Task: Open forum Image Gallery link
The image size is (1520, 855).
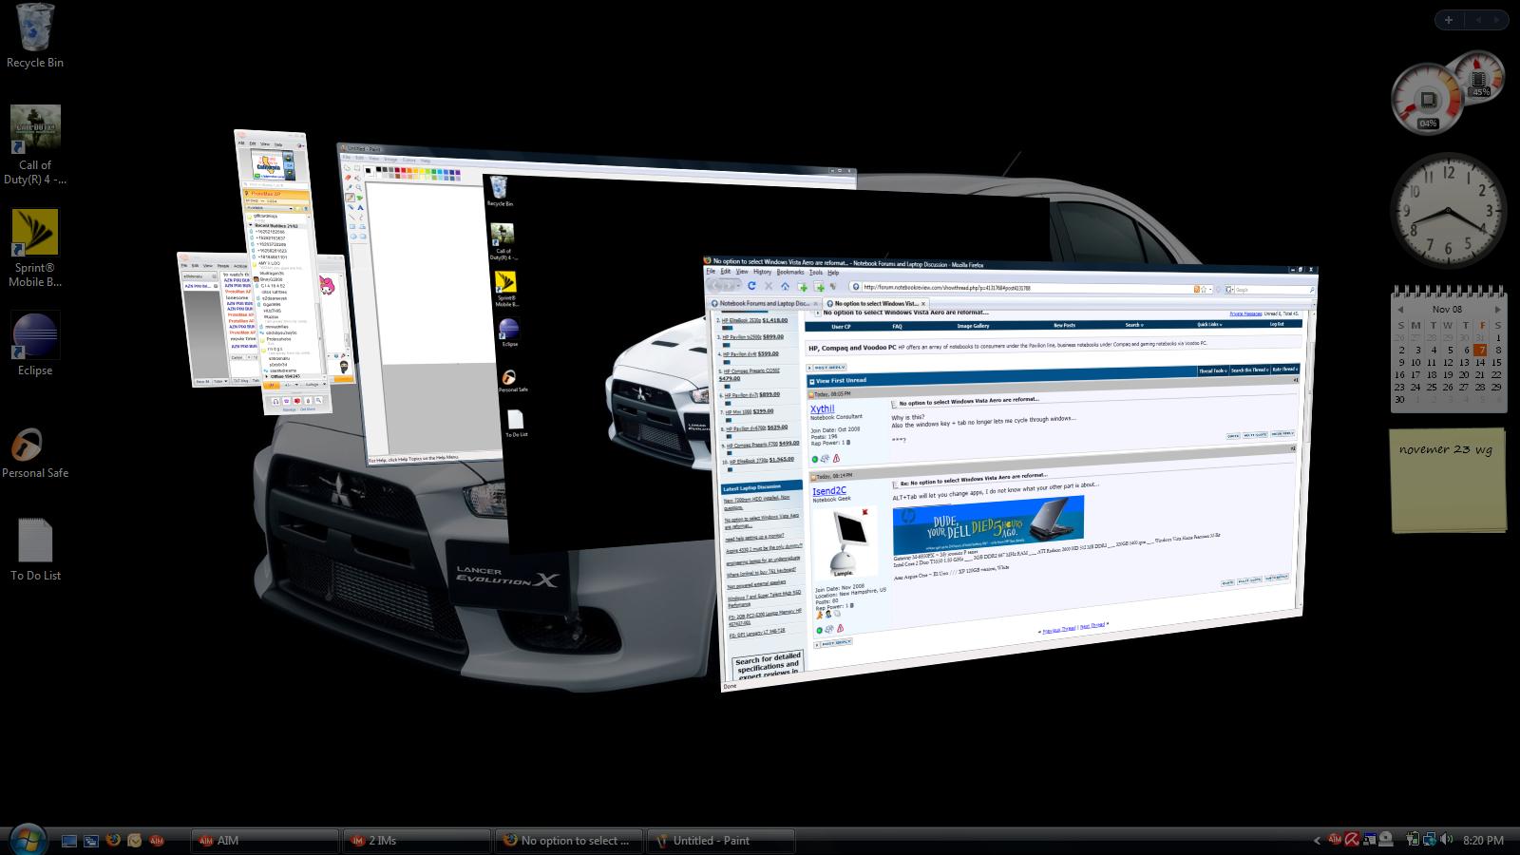Action: point(973,326)
